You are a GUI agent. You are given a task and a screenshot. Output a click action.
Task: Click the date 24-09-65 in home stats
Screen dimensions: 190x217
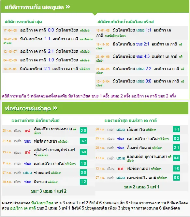pyautogui.click(x=103, y=69)
